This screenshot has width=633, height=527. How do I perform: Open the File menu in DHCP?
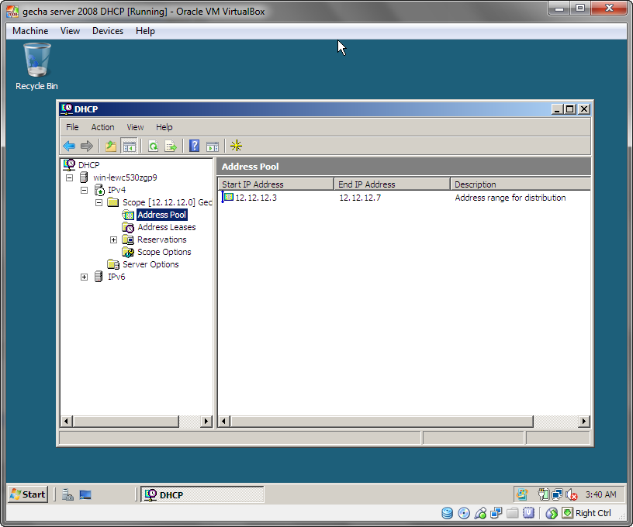click(x=72, y=127)
